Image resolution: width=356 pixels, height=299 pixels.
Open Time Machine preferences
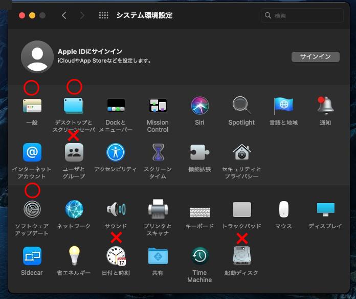199,256
